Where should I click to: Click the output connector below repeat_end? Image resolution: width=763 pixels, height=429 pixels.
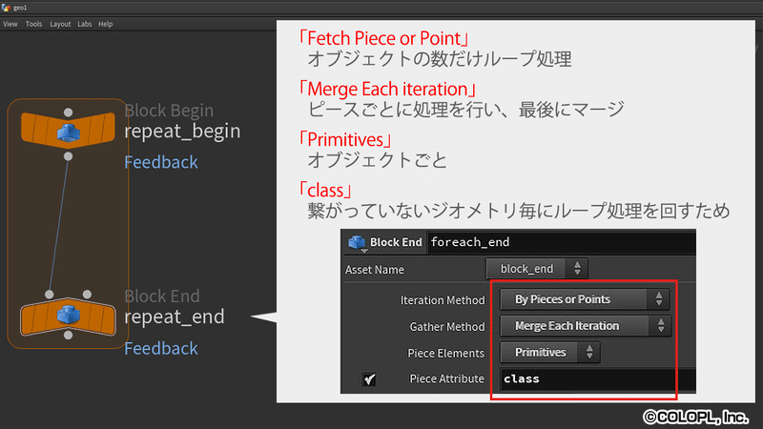pos(68,335)
